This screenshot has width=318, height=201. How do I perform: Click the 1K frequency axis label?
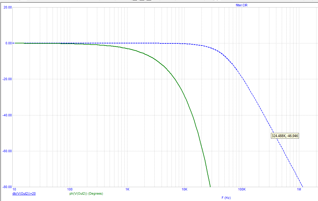pyautogui.click(x=127, y=190)
